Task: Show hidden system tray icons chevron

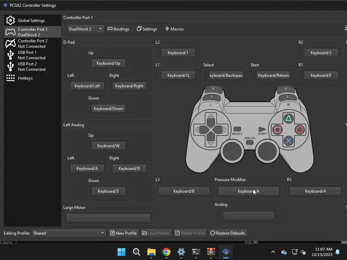Action: point(273,252)
